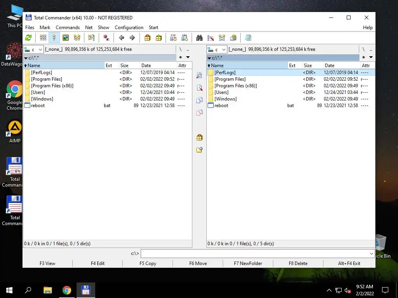Go back with the left arrow icon
Image resolution: width=398 pixels, height=298 pixels.
[x=121, y=38]
